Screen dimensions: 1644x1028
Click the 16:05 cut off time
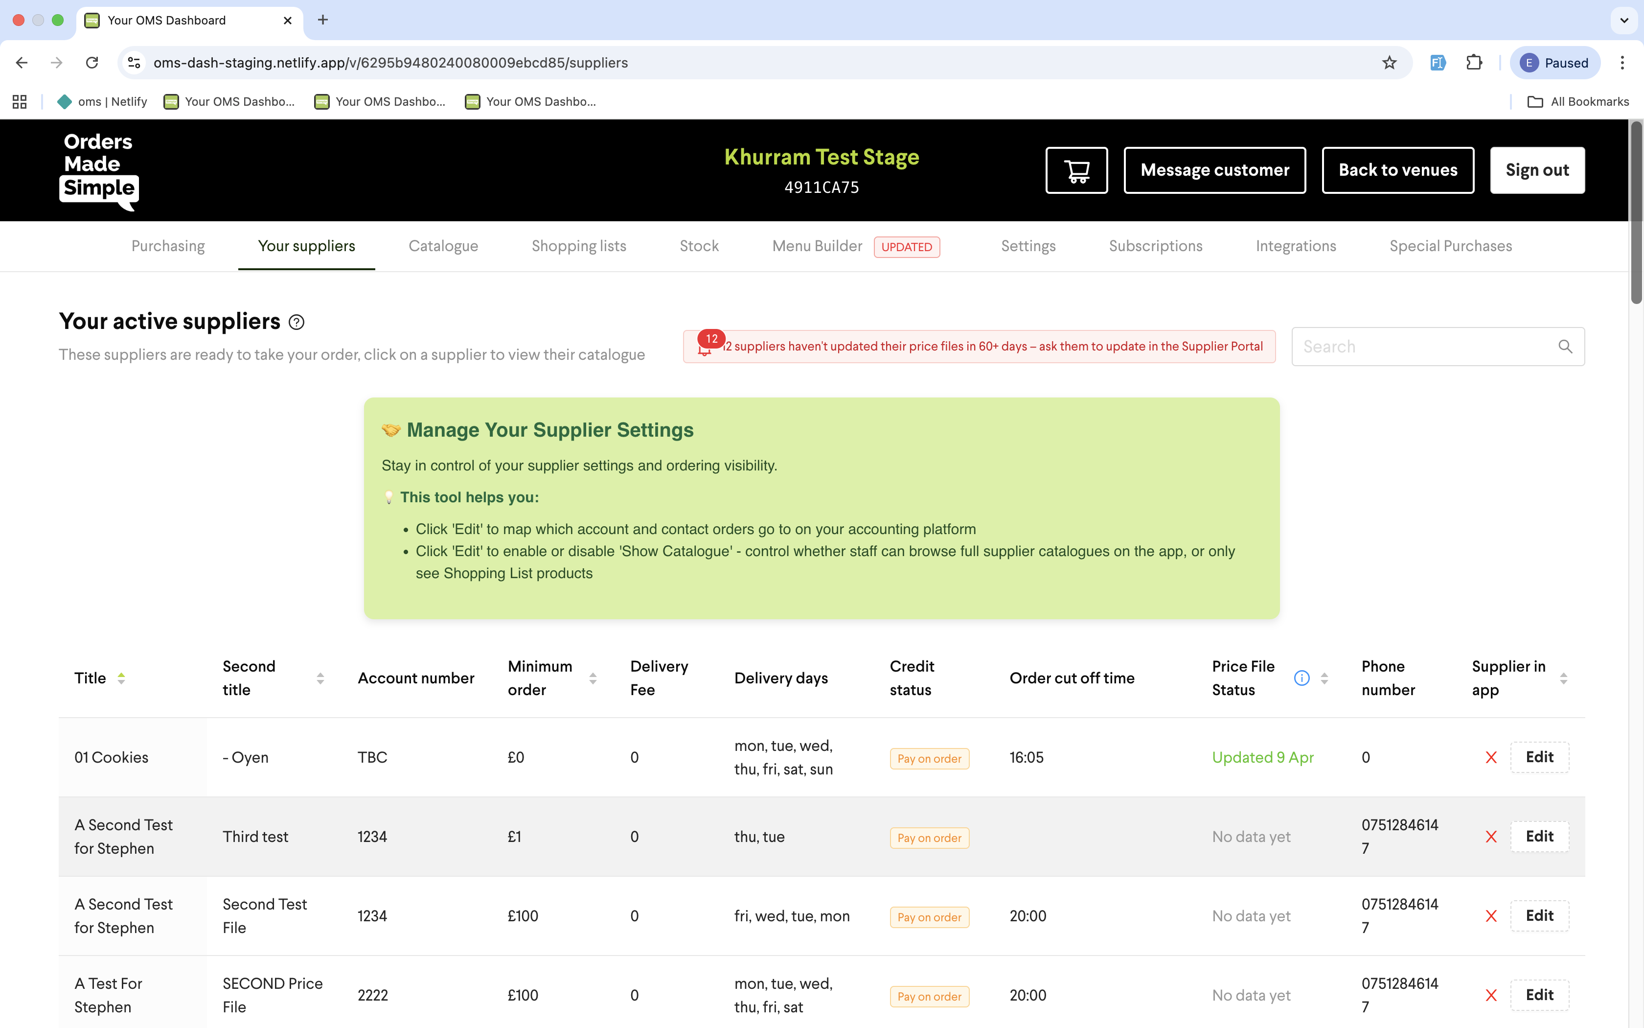pos(1027,757)
